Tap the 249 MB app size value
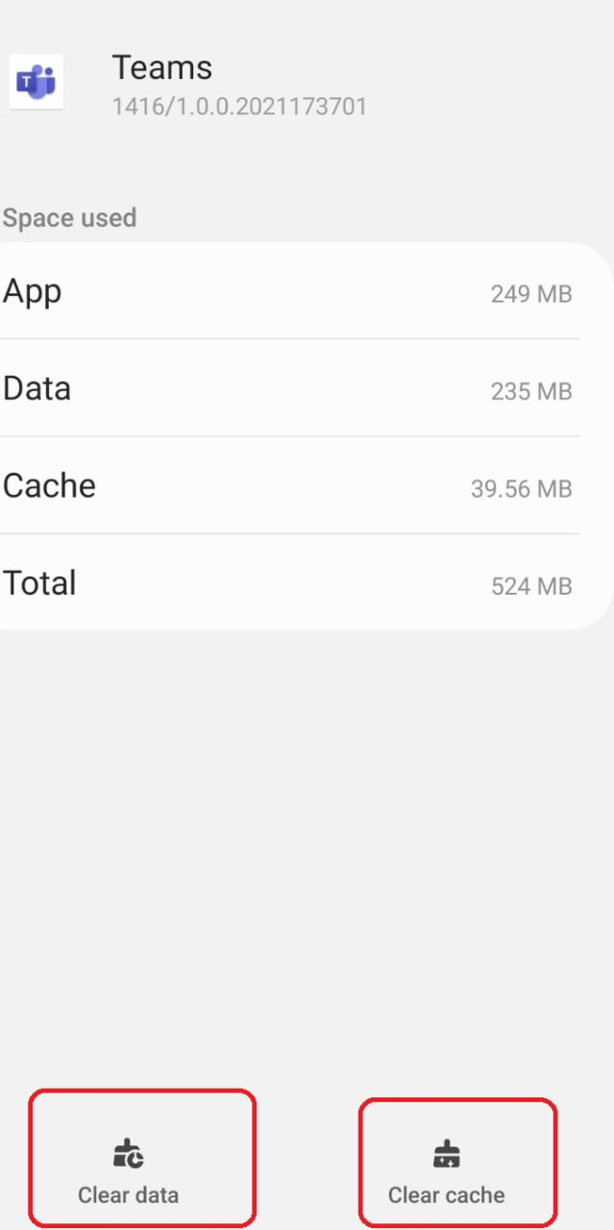This screenshot has height=1230, width=614. click(530, 294)
